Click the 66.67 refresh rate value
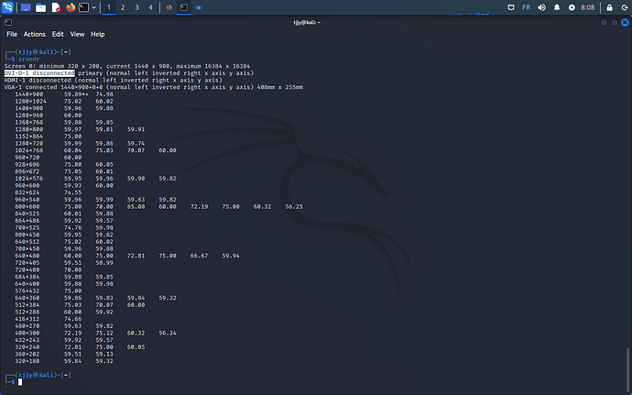632x395 pixels. [x=199, y=256]
